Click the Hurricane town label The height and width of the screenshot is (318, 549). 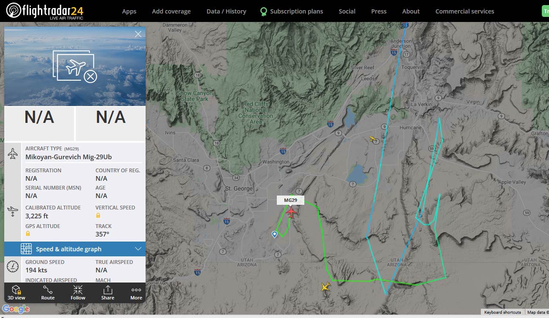click(x=410, y=128)
